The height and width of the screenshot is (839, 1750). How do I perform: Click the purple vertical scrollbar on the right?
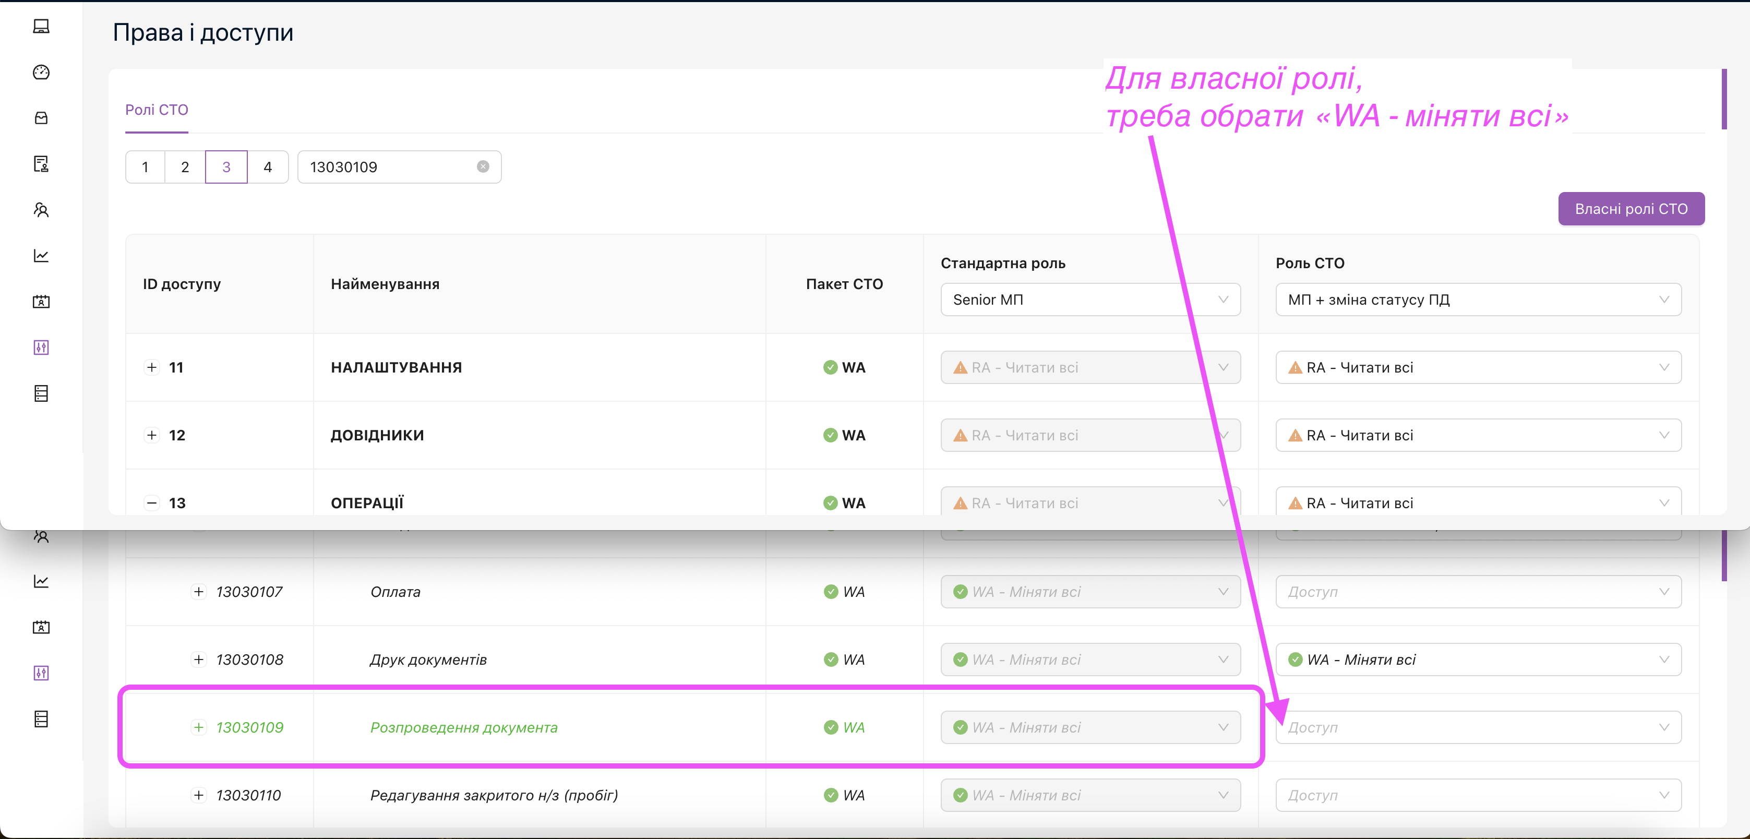[x=1723, y=99]
